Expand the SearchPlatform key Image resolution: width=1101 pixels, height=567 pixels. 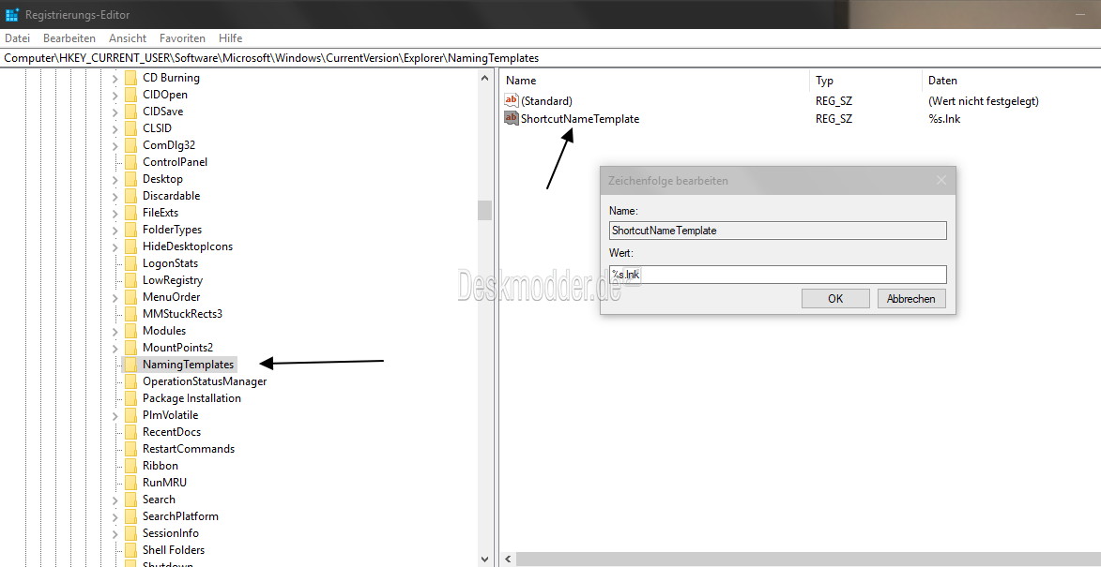click(115, 516)
